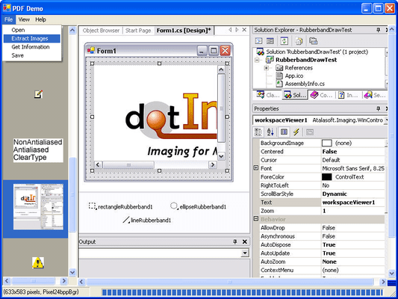
Task: Click the ForeColor black swatch
Action: 326,177
